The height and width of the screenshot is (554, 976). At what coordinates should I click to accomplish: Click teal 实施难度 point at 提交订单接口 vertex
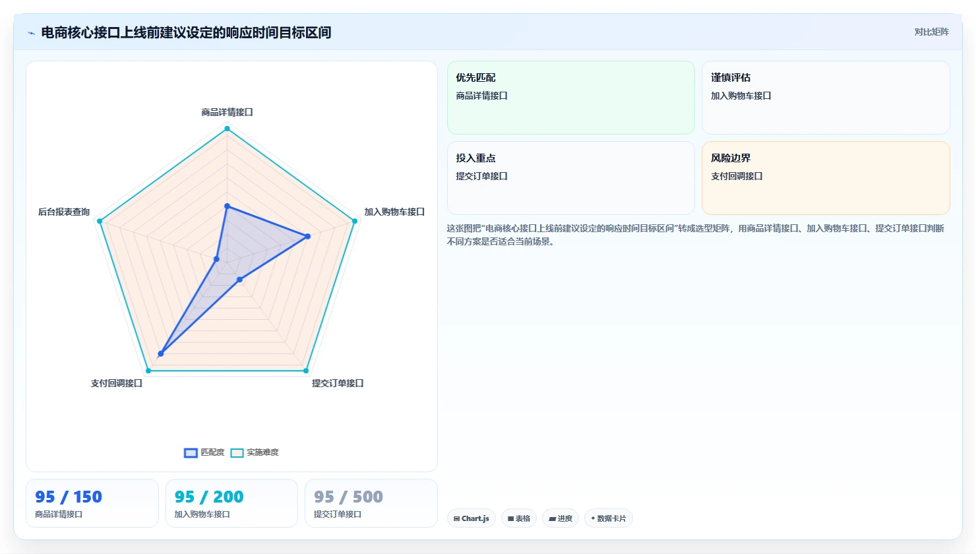[306, 371]
